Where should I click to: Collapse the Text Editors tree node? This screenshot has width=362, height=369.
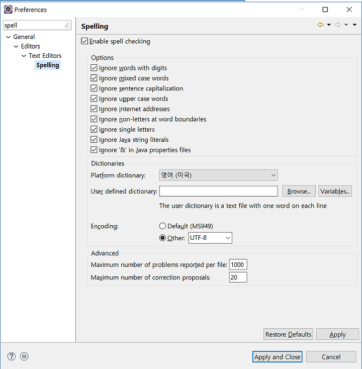(x=24, y=56)
